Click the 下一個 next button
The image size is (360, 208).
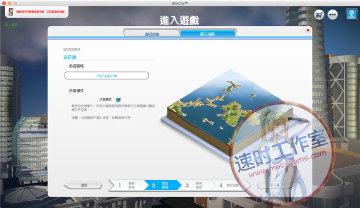[x=275, y=185]
